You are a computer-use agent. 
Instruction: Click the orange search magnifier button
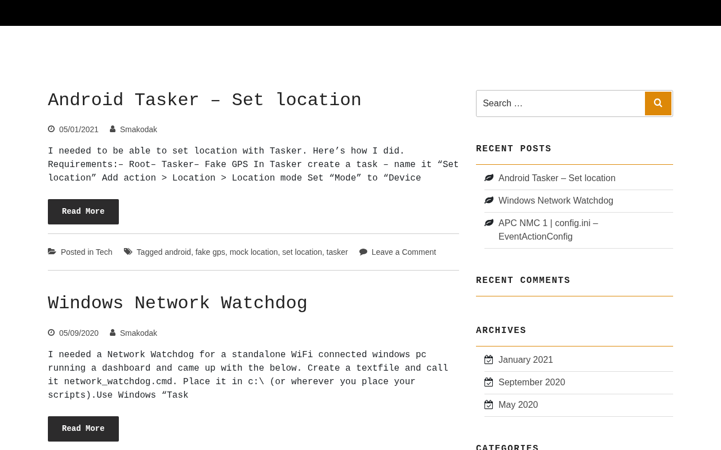658,103
